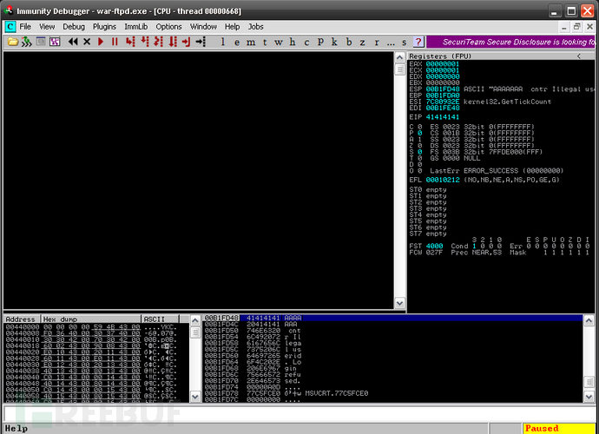The image size is (599, 434).
Task: Click the arrow in the Registers header
Action: point(579,56)
